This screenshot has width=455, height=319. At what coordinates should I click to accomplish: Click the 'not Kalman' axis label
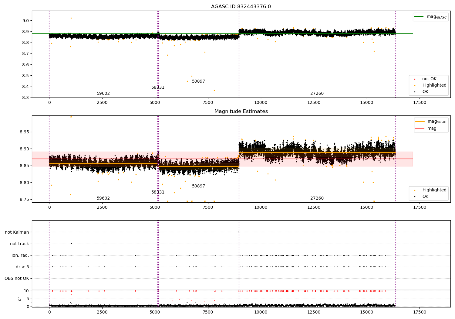tap(17, 232)
